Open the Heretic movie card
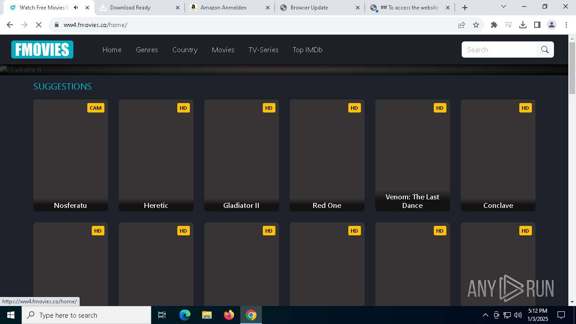This screenshot has width=576, height=324. (x=156, y=155)
